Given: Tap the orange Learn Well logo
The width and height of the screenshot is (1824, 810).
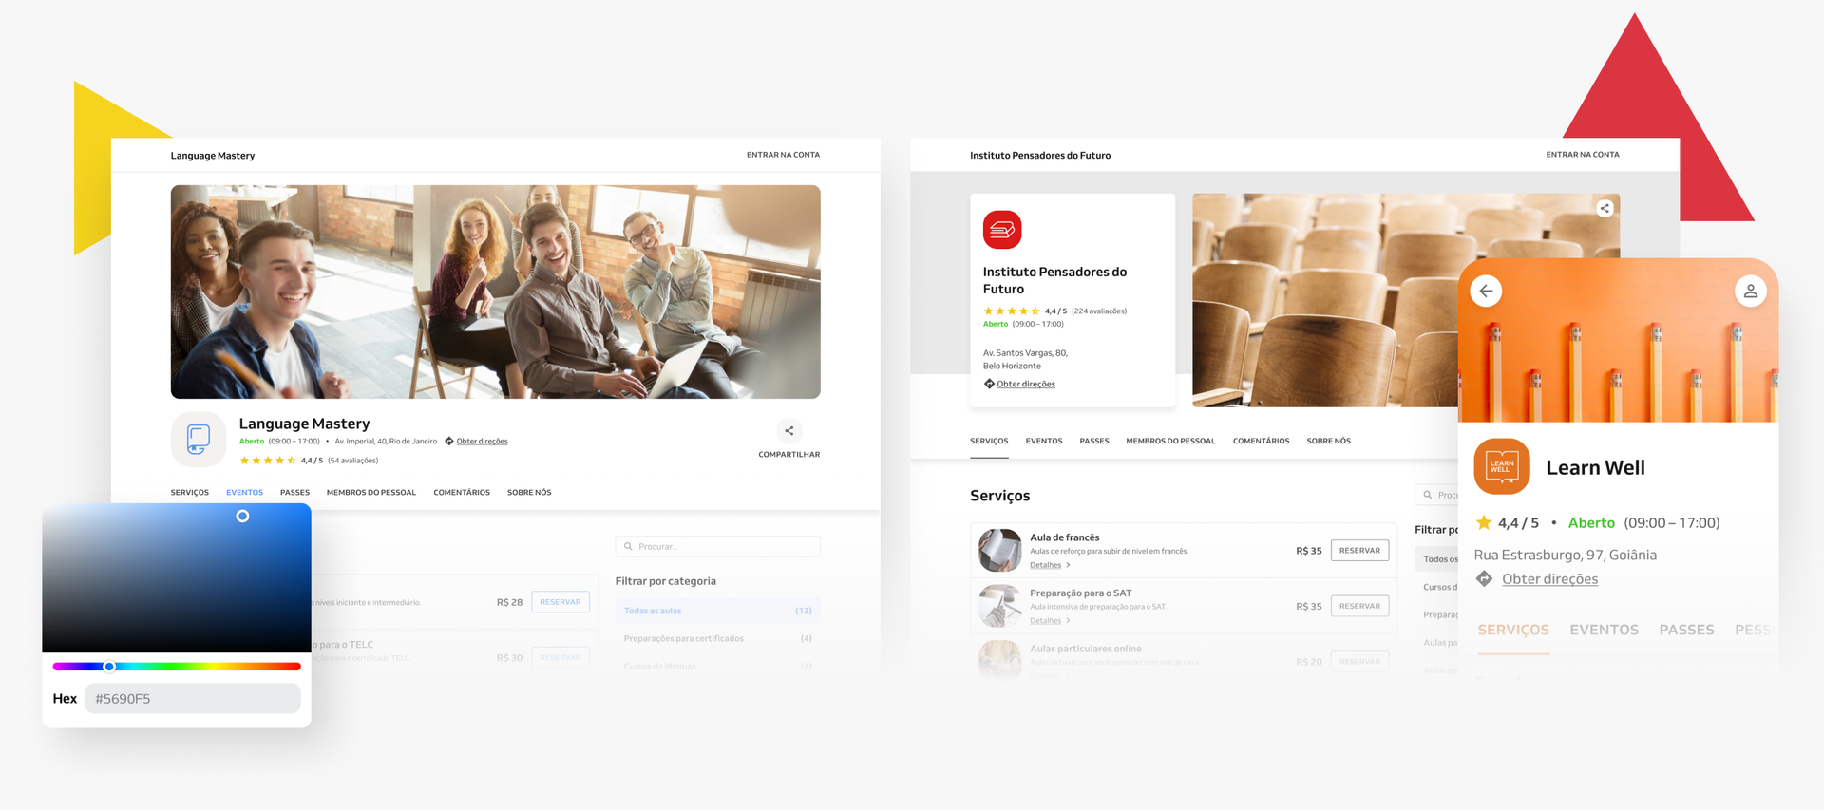Looking at the screenshot, I should [x=1502, y=466].
